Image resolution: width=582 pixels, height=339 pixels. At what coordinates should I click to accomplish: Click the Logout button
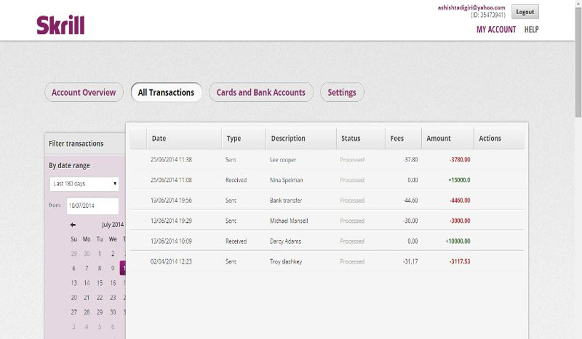click(x=525, y=12)
